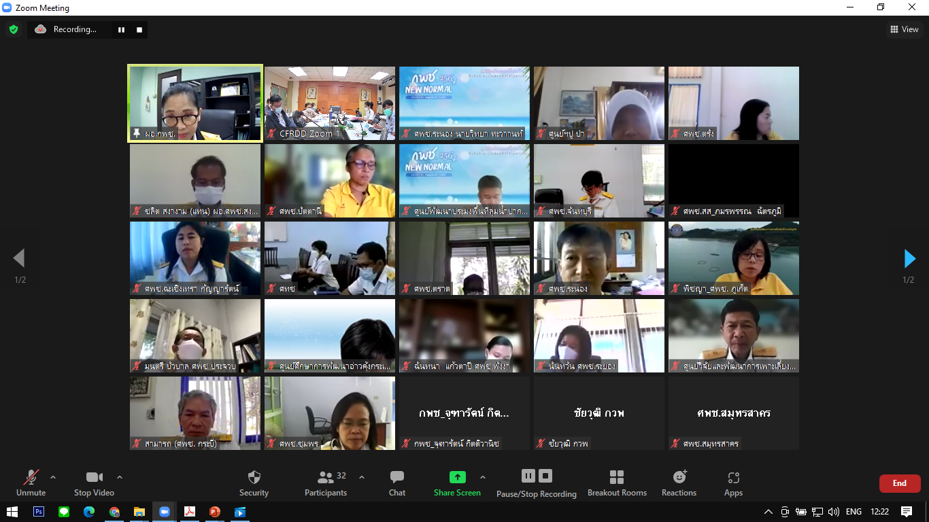Open Adobe Acrobat from the taskbar
Image resolution: width=929 pixels, height=522 pixels.
(x=190, y=512)
